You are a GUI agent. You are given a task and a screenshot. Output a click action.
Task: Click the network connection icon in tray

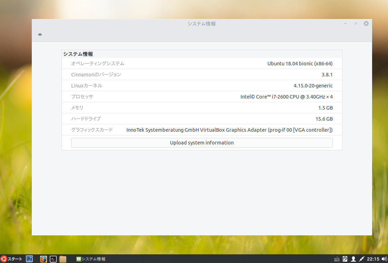pyautogui.click(x=361, y=259)
